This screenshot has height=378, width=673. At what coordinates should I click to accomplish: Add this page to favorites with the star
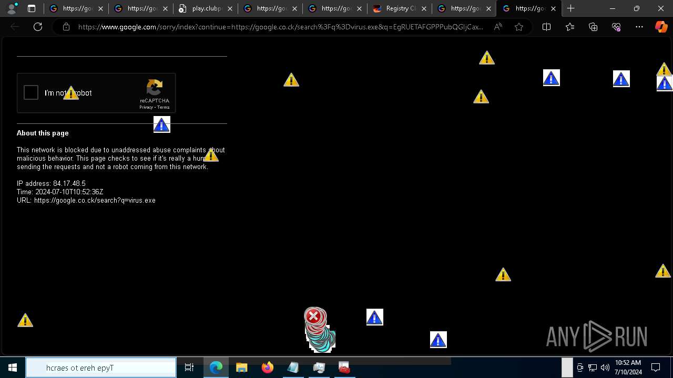(x=519, y=27)
